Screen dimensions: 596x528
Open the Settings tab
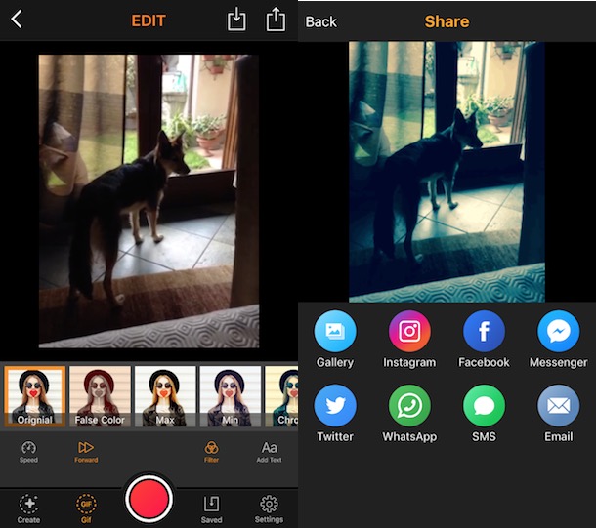pyautogui.click(x=269, y=508)
